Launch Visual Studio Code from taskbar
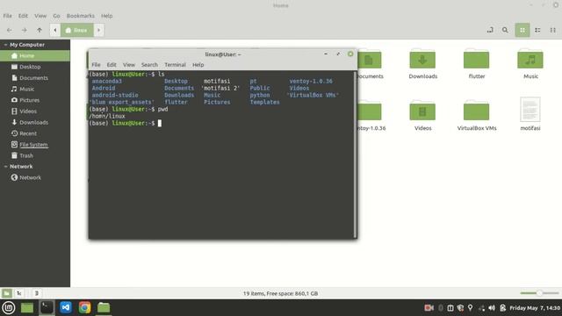The height and width of the screenshot is (316, 562). pyautogui.click(x=66, y=308)
